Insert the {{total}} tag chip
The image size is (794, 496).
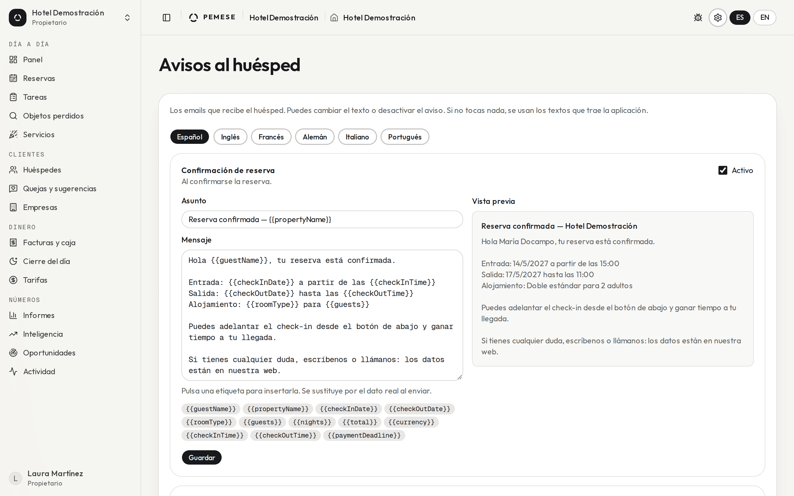point(360,422)
